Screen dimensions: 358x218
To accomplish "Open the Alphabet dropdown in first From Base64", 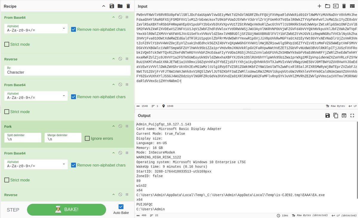I will click(x=64, y=29).
